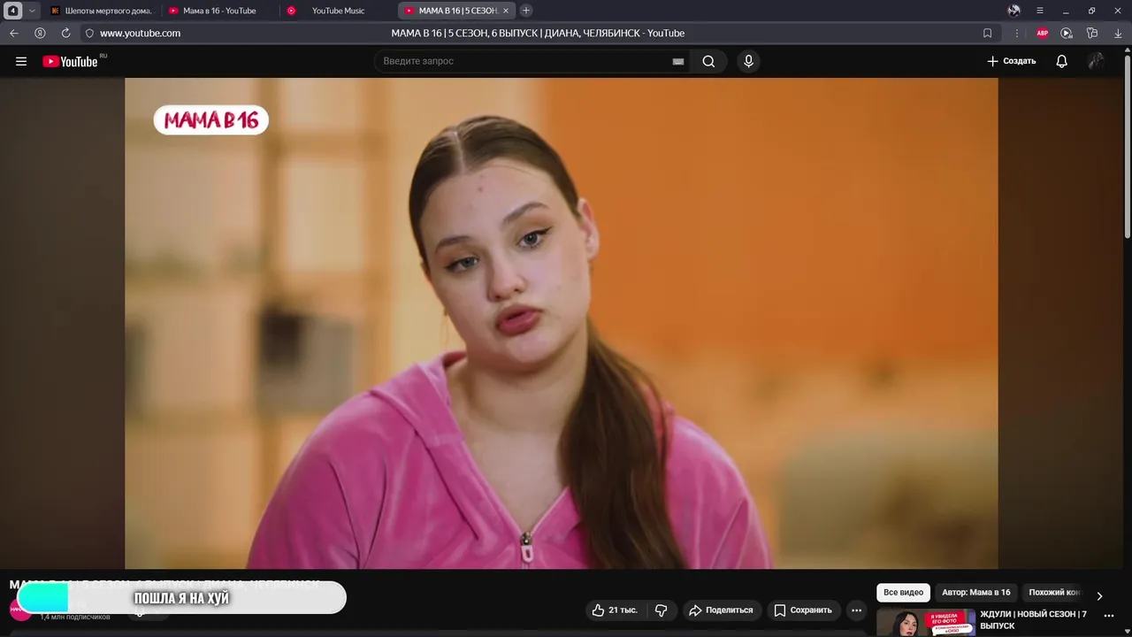This screenshot has height=637, width=1132.
Task: Click the Мама в 16 channel avatar
Action: click(19, 610)
